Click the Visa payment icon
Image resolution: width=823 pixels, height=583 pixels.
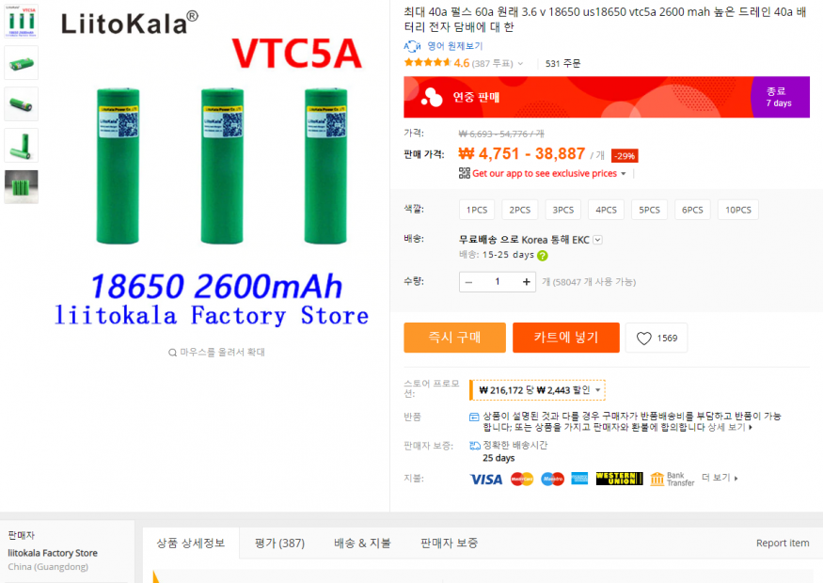point(485,480)
